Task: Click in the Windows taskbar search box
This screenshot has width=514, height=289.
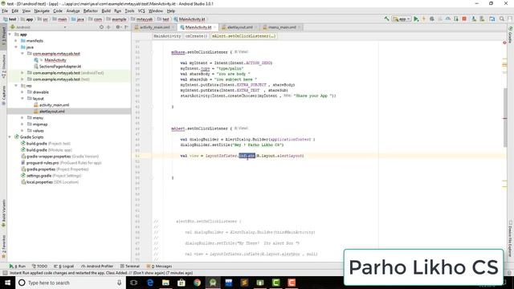Action: pos(71,283)
